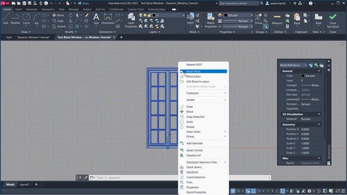Collapse the Geometry section
This screenshot has height=195, width=347.
point(319,125)
